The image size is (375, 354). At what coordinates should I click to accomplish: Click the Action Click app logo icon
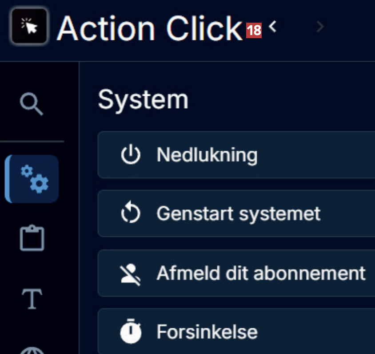click(x=29, y=27)
